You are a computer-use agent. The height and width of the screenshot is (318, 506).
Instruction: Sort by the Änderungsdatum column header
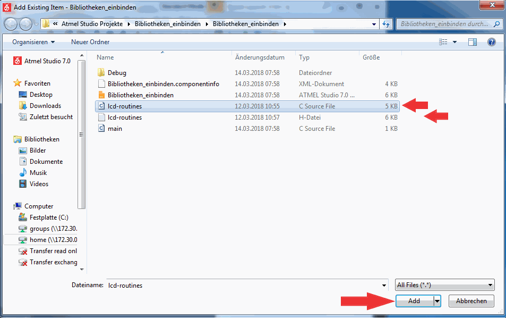[x=260, y=57]
